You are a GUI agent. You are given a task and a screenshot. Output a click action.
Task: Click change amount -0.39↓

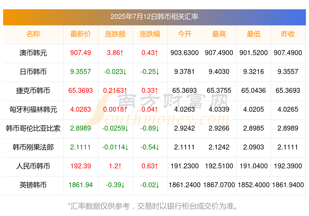point(115,185)
